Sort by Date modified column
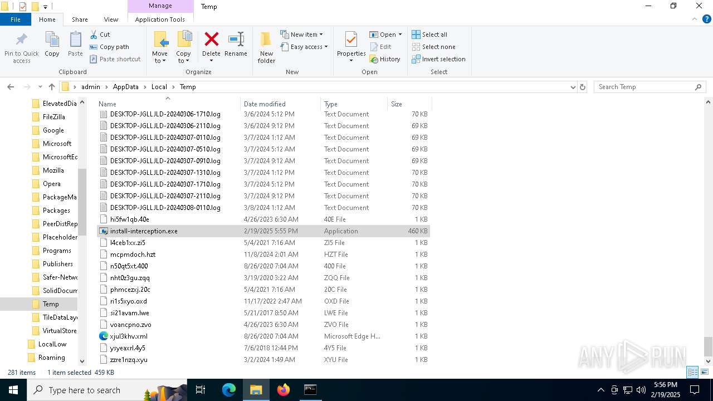Viewport: 713px width, 401px height. pos(281,104)
